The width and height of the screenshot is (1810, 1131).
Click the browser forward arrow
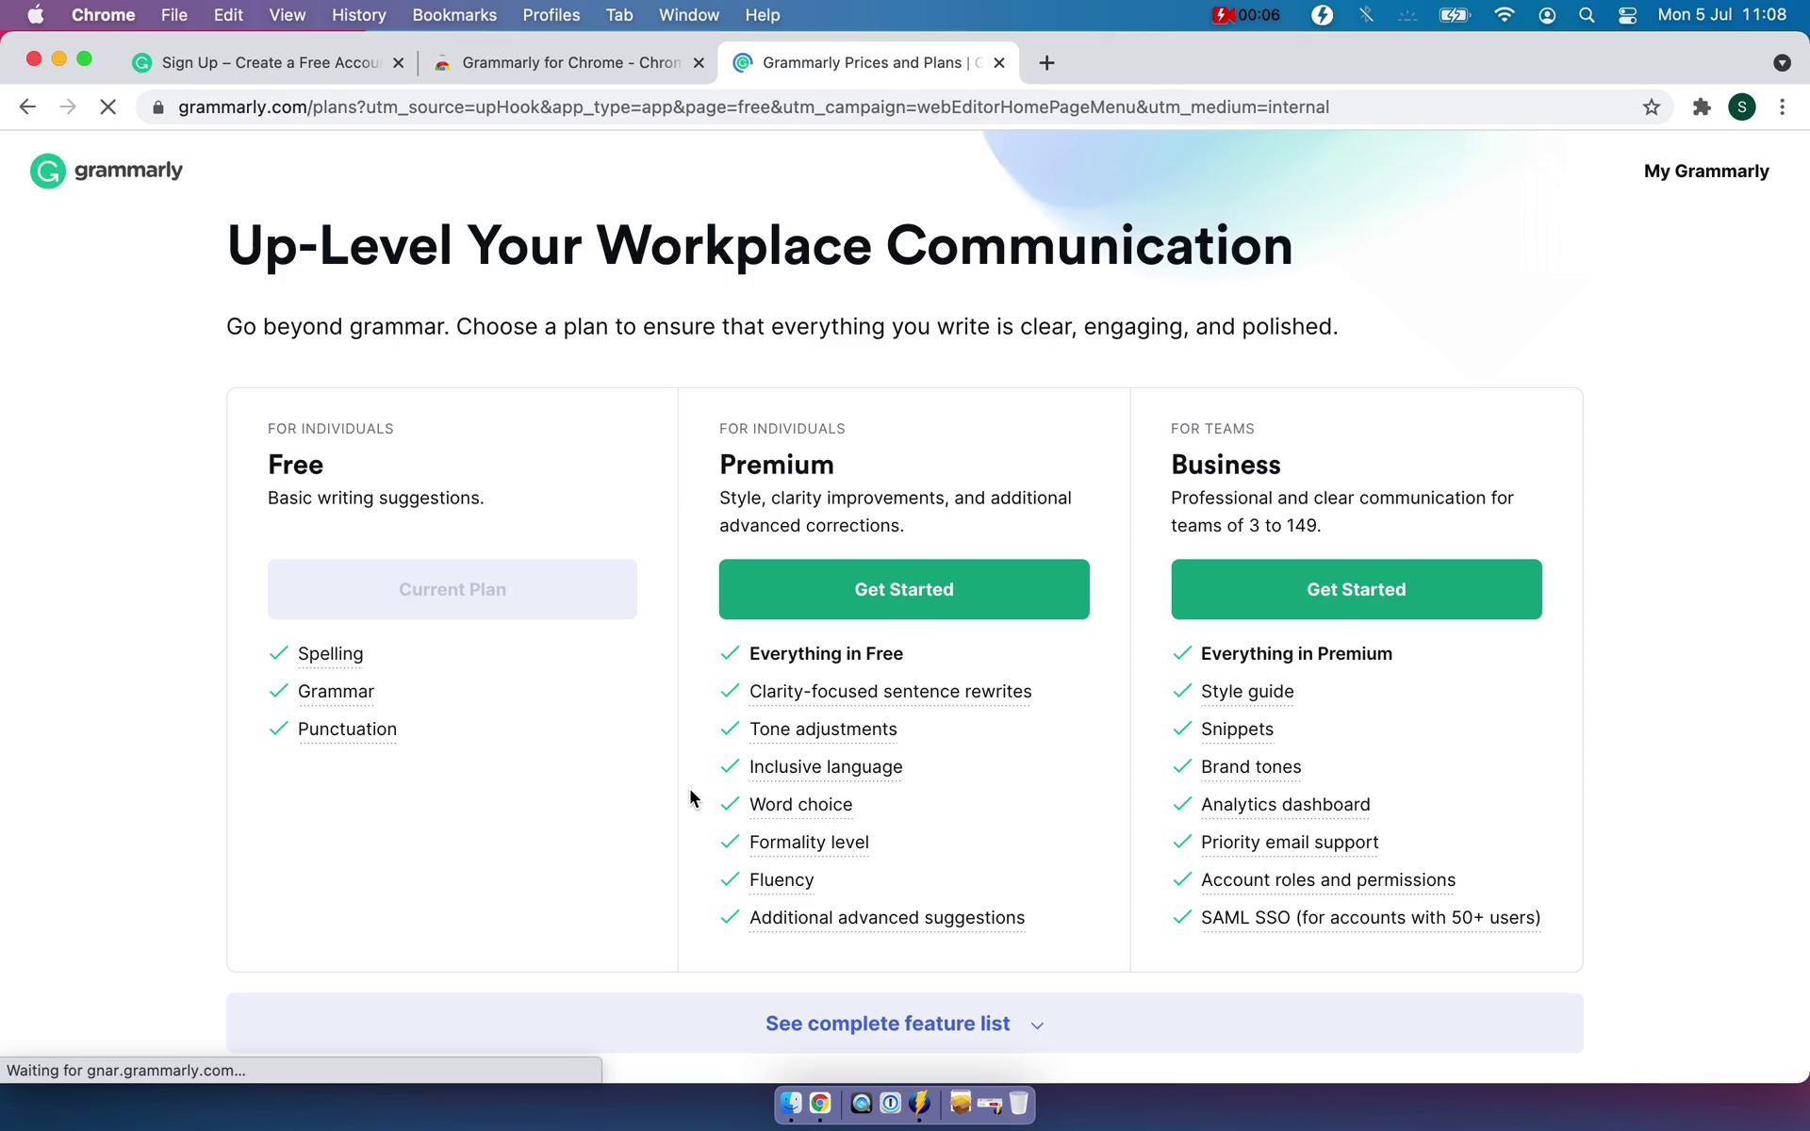pos(68,107)
